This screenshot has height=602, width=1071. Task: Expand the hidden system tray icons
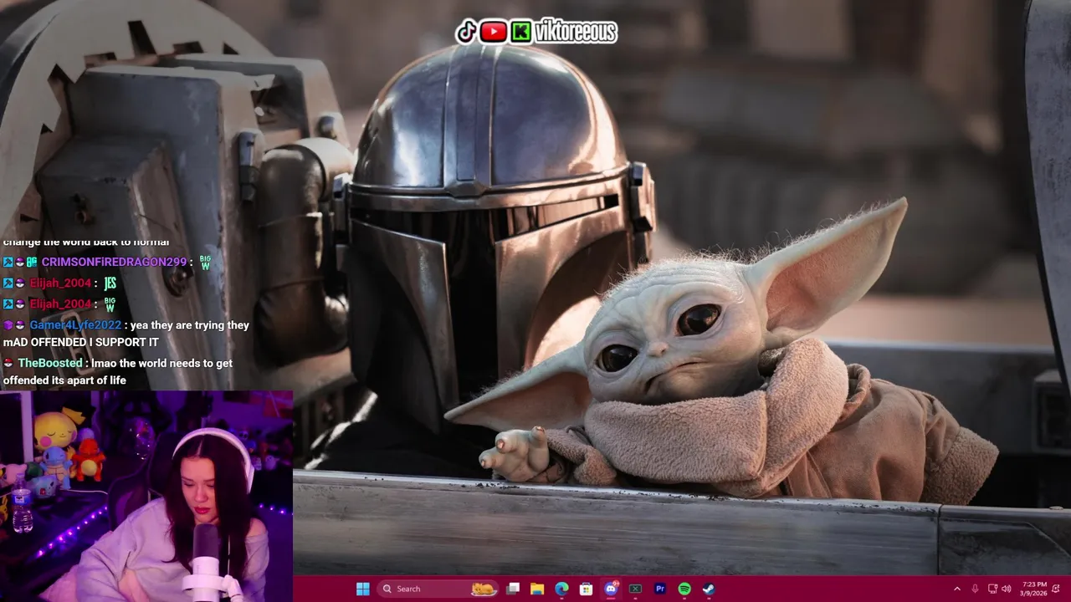pyautogui.click(x=957, y=589)
